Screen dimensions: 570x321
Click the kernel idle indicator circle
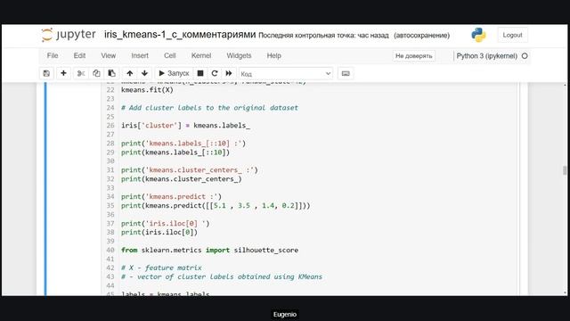(525, 56)
